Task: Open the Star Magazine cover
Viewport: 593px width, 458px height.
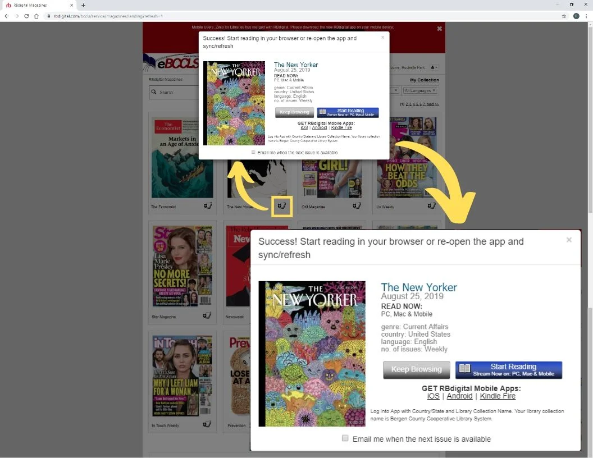Action: tap(183, 266)
